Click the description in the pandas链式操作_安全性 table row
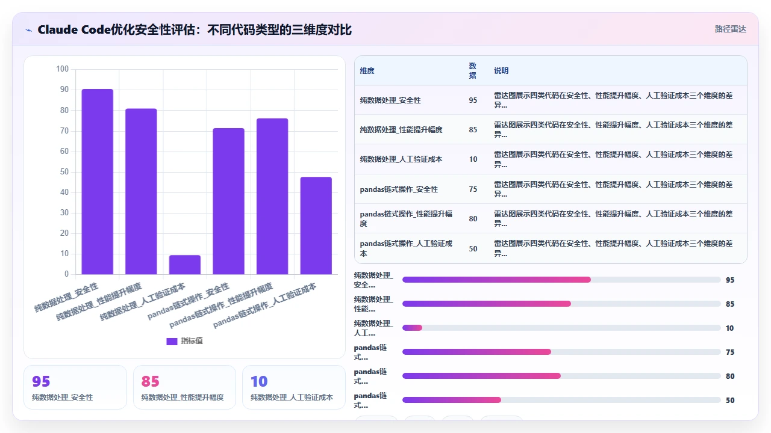This screenshot has height=433, width=771. (x=613, y=189)
